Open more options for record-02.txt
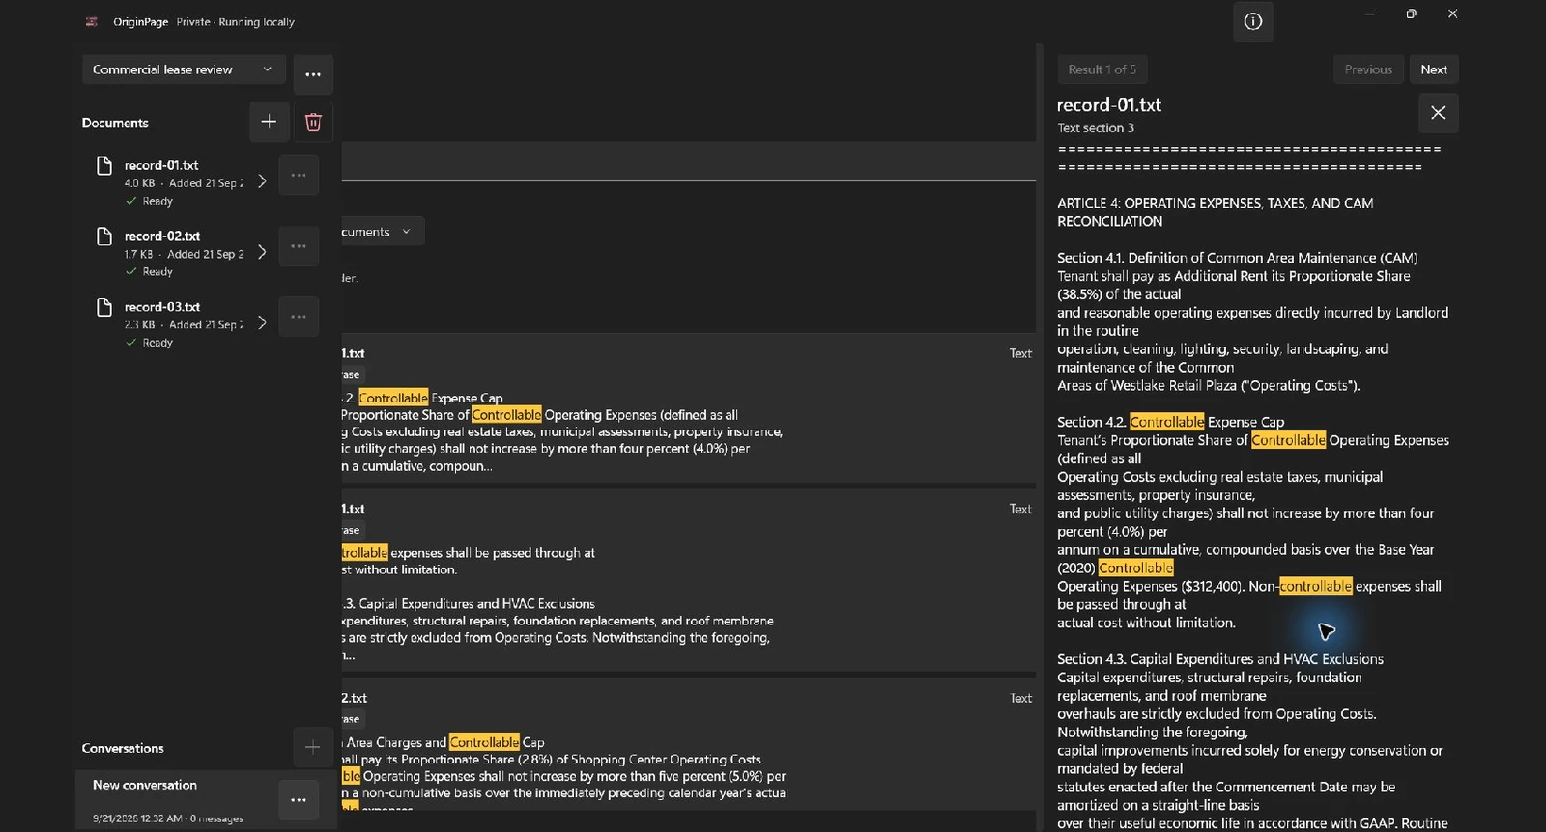The image size is (1546, 832). coord(299,246)
